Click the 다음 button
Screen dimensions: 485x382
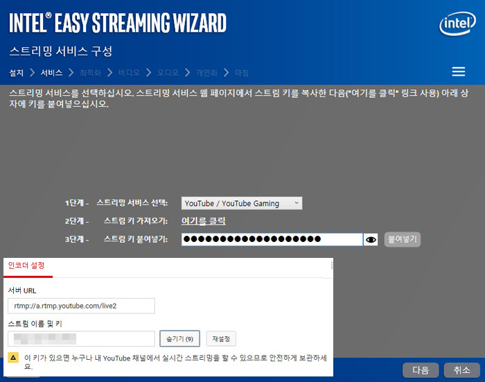pyautogui.click(x=421, y=370)
